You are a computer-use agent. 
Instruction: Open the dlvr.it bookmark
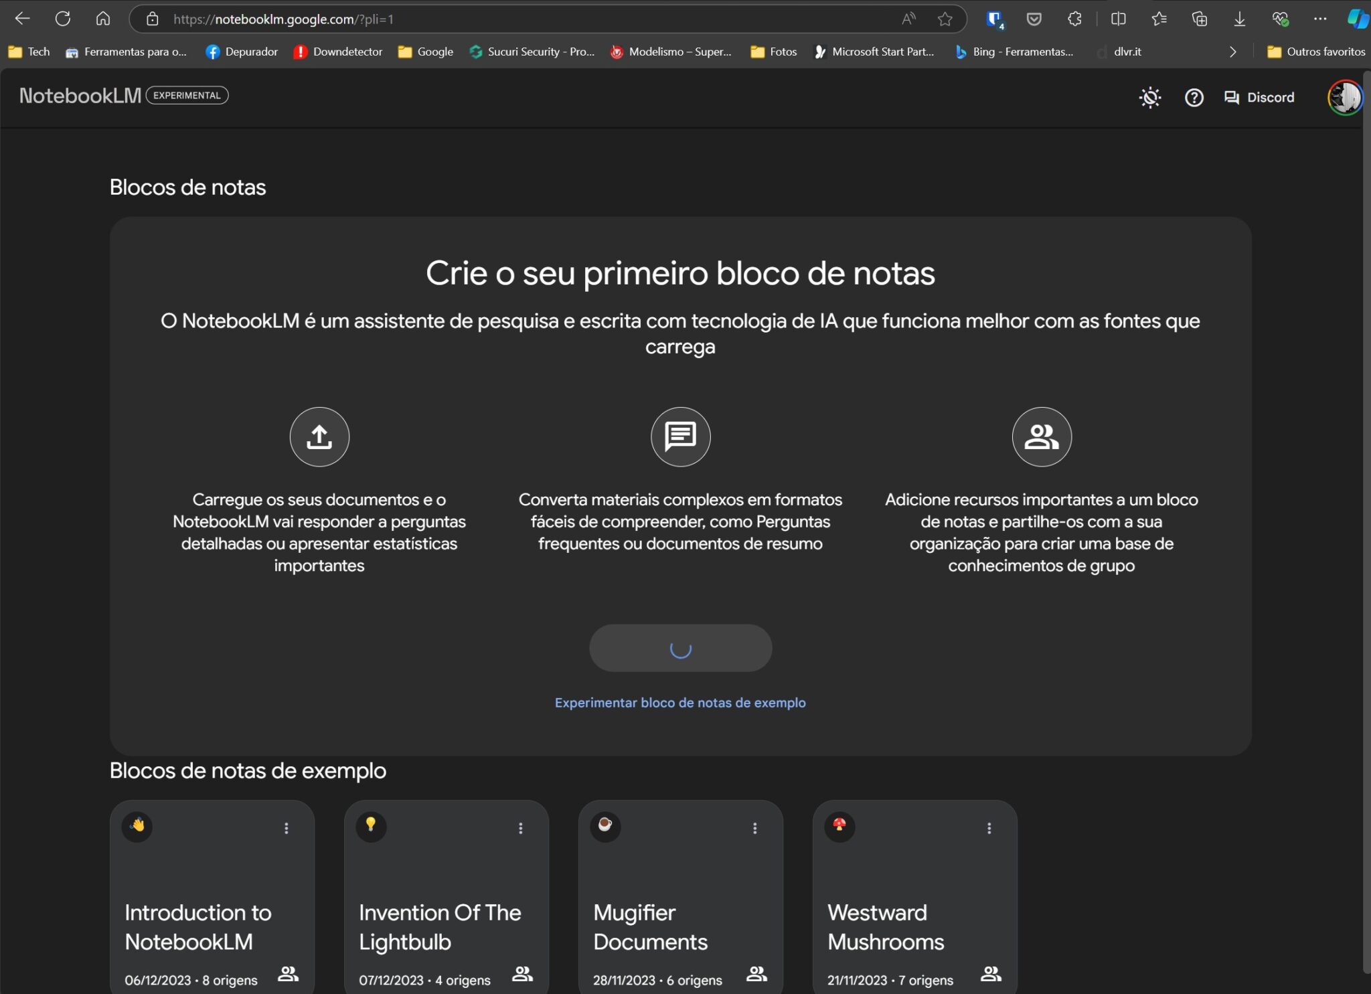tap(1119, 52)
